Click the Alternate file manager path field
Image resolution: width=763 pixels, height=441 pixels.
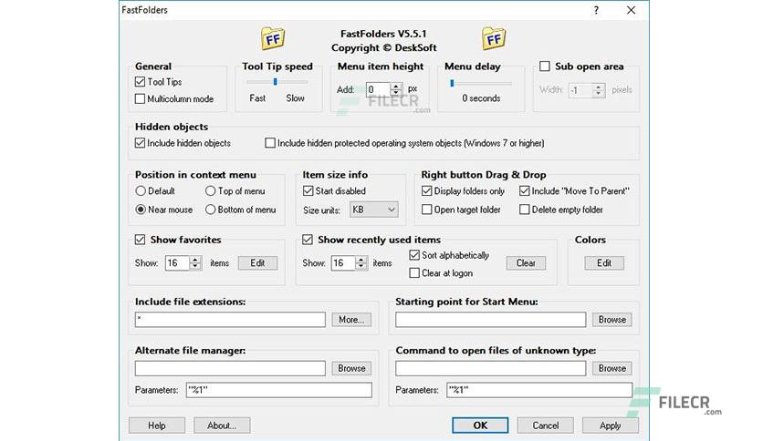click(x=230, y=368)
